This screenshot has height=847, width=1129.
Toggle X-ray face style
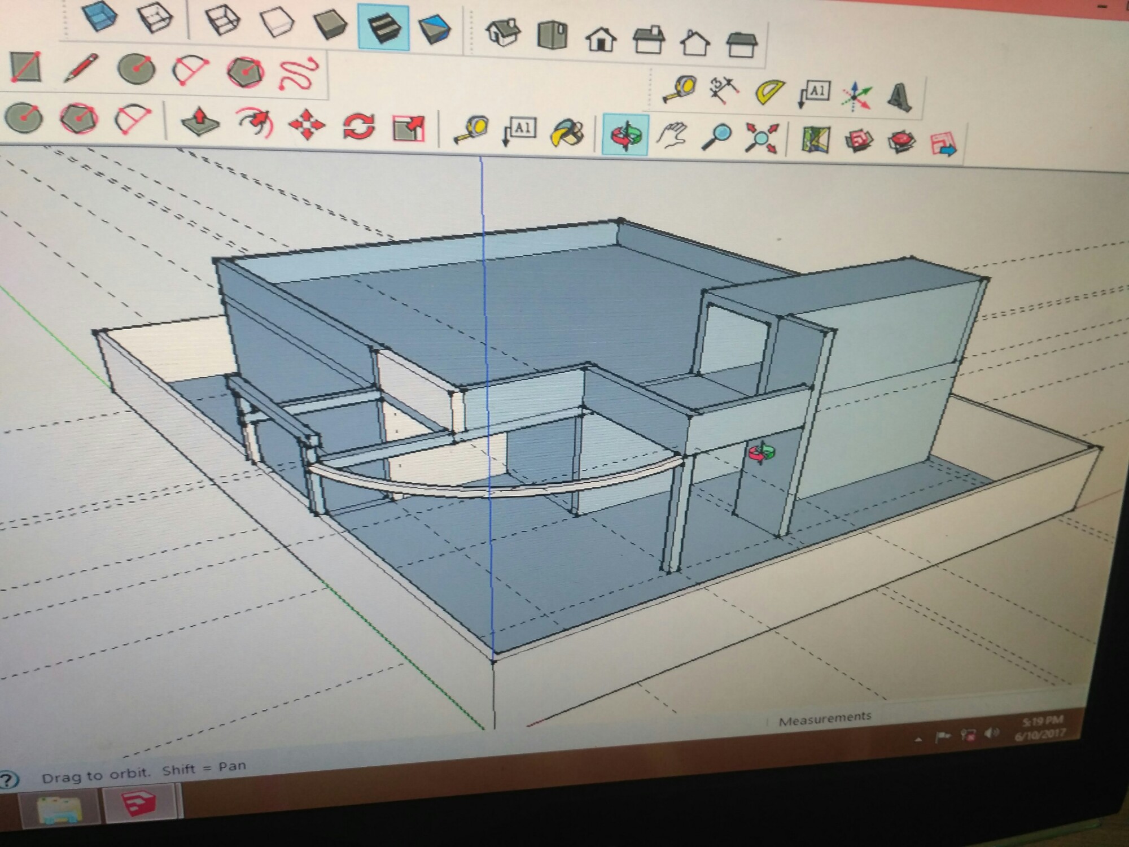(100, 16)
